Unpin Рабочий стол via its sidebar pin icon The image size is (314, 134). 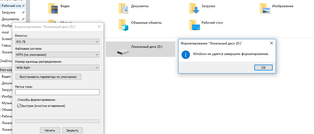(x=23, y=6)
